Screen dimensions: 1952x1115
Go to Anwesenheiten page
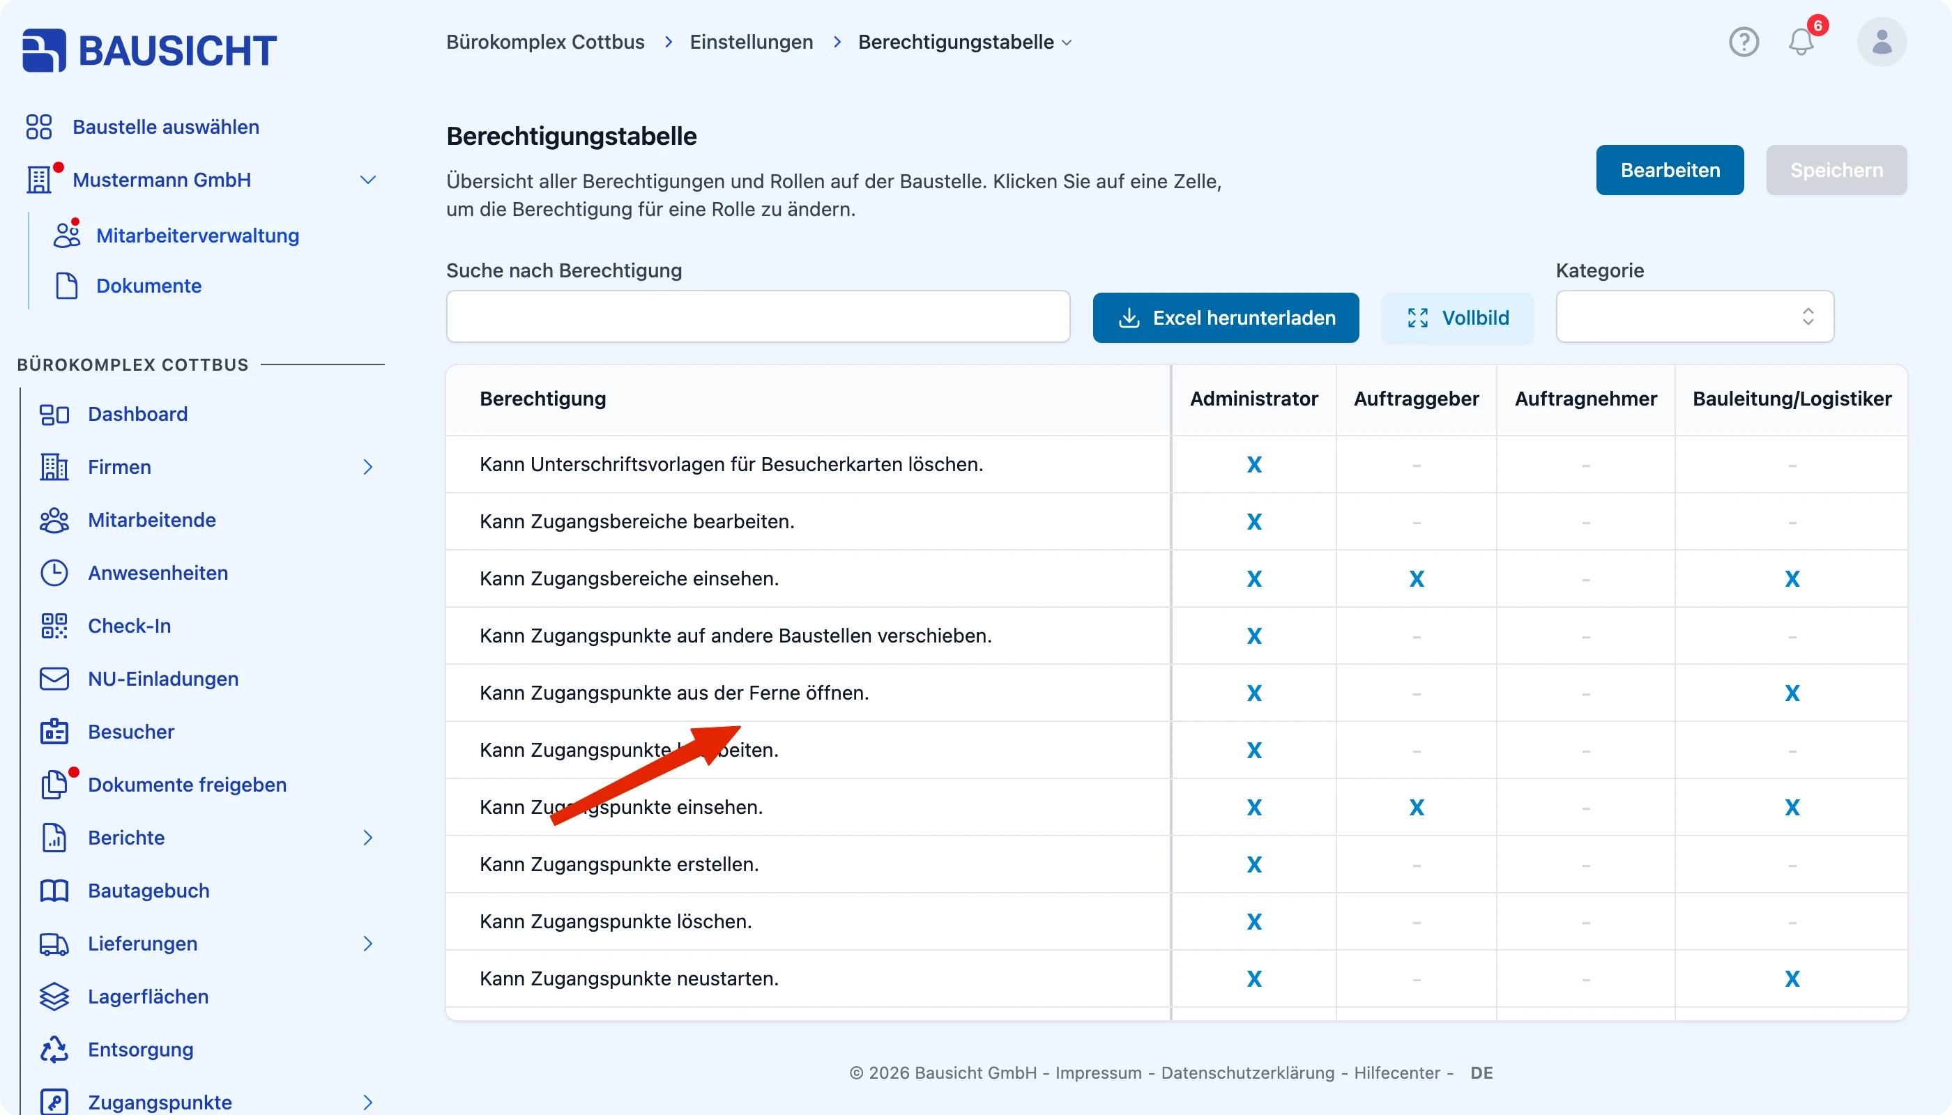(x=158, y=573)
